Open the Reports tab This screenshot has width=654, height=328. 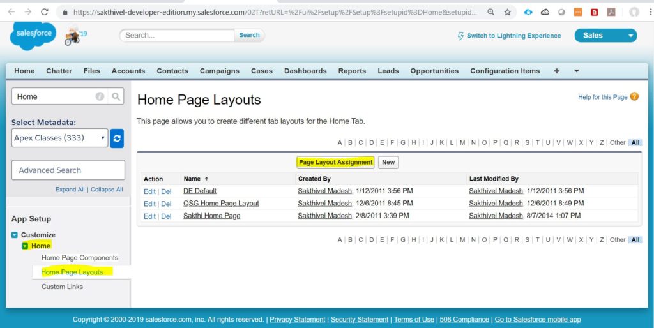(x=352, y=71)
